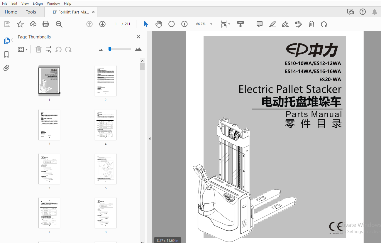Open the File menu
This screenshot has height=243, width=381.
tap(5, 4)
